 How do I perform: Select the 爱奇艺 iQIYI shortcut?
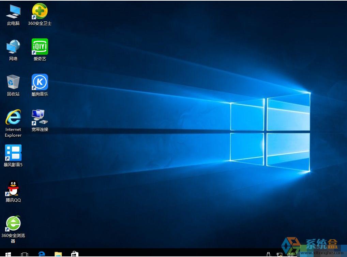(x=40, y=47)
